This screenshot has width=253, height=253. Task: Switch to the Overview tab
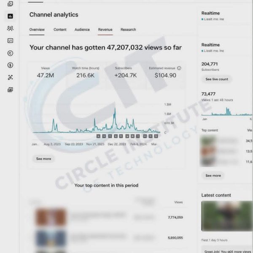(x=37, y=30)
